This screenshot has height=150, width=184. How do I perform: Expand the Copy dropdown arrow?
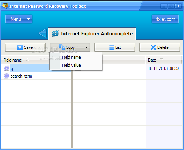coord(86,47)
